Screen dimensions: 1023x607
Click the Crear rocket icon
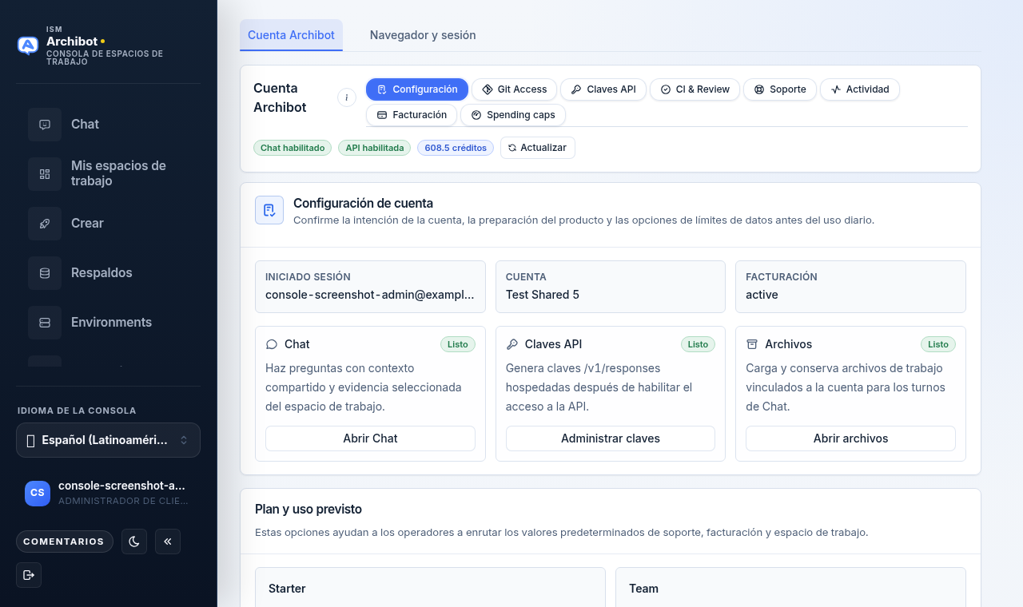point(45,224)
